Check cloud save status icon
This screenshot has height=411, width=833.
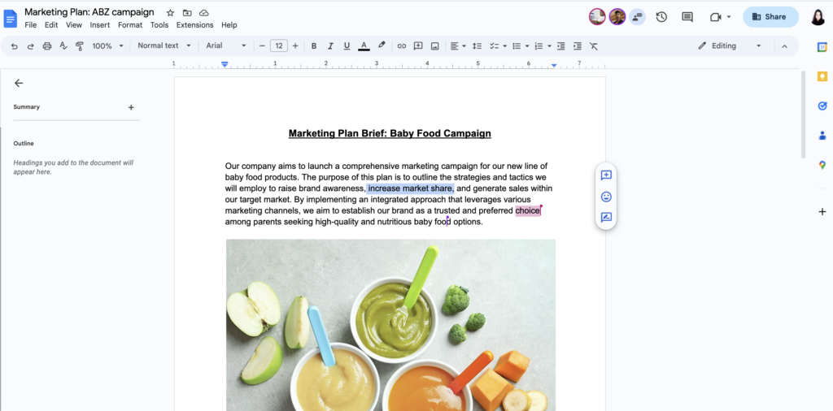[x=204, y=13]
